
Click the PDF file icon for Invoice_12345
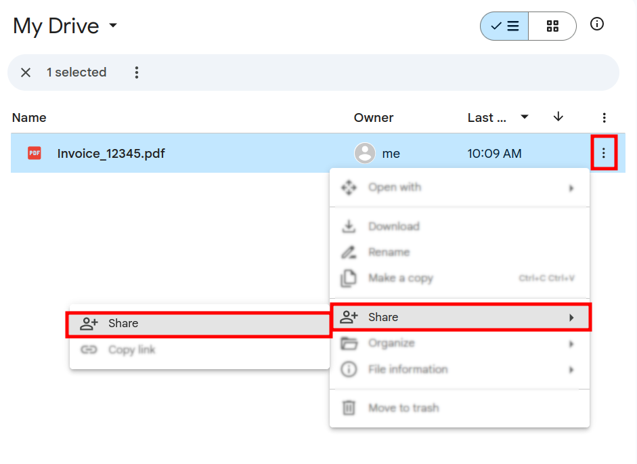(35, 154)
